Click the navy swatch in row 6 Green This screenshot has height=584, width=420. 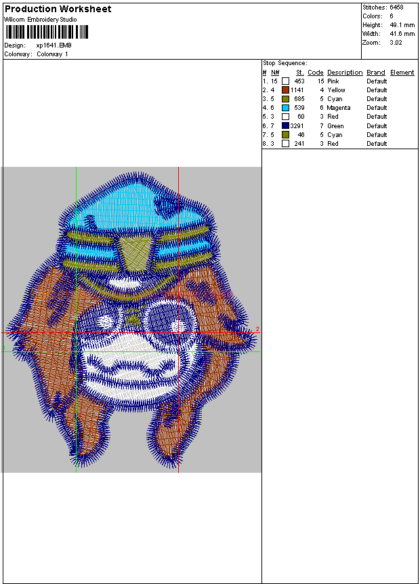pos(285,125)
